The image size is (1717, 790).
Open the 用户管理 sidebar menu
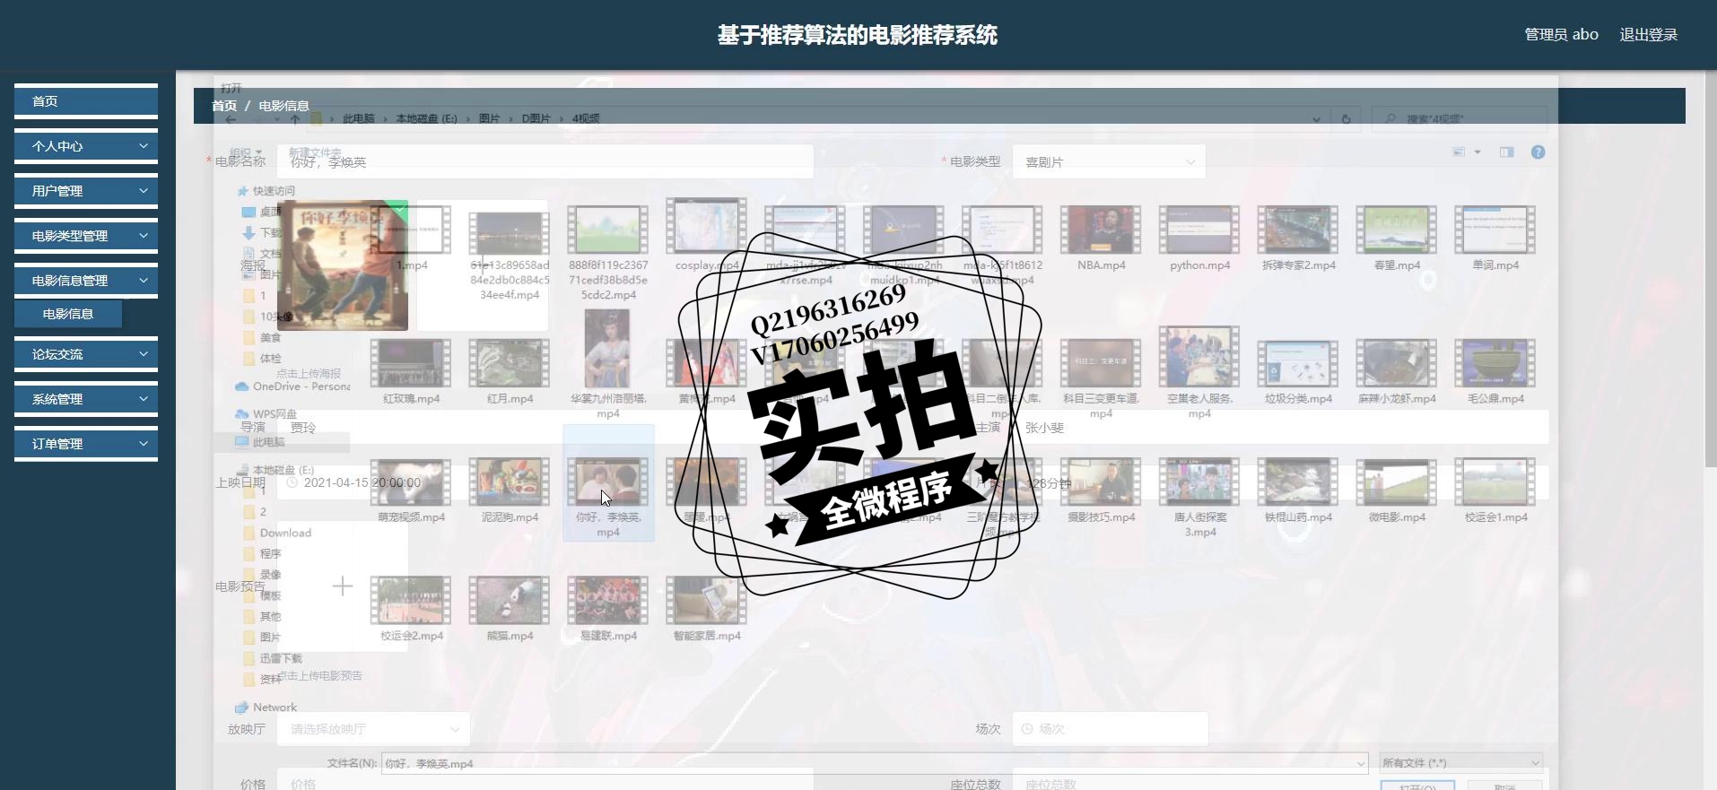click(86, 191)
